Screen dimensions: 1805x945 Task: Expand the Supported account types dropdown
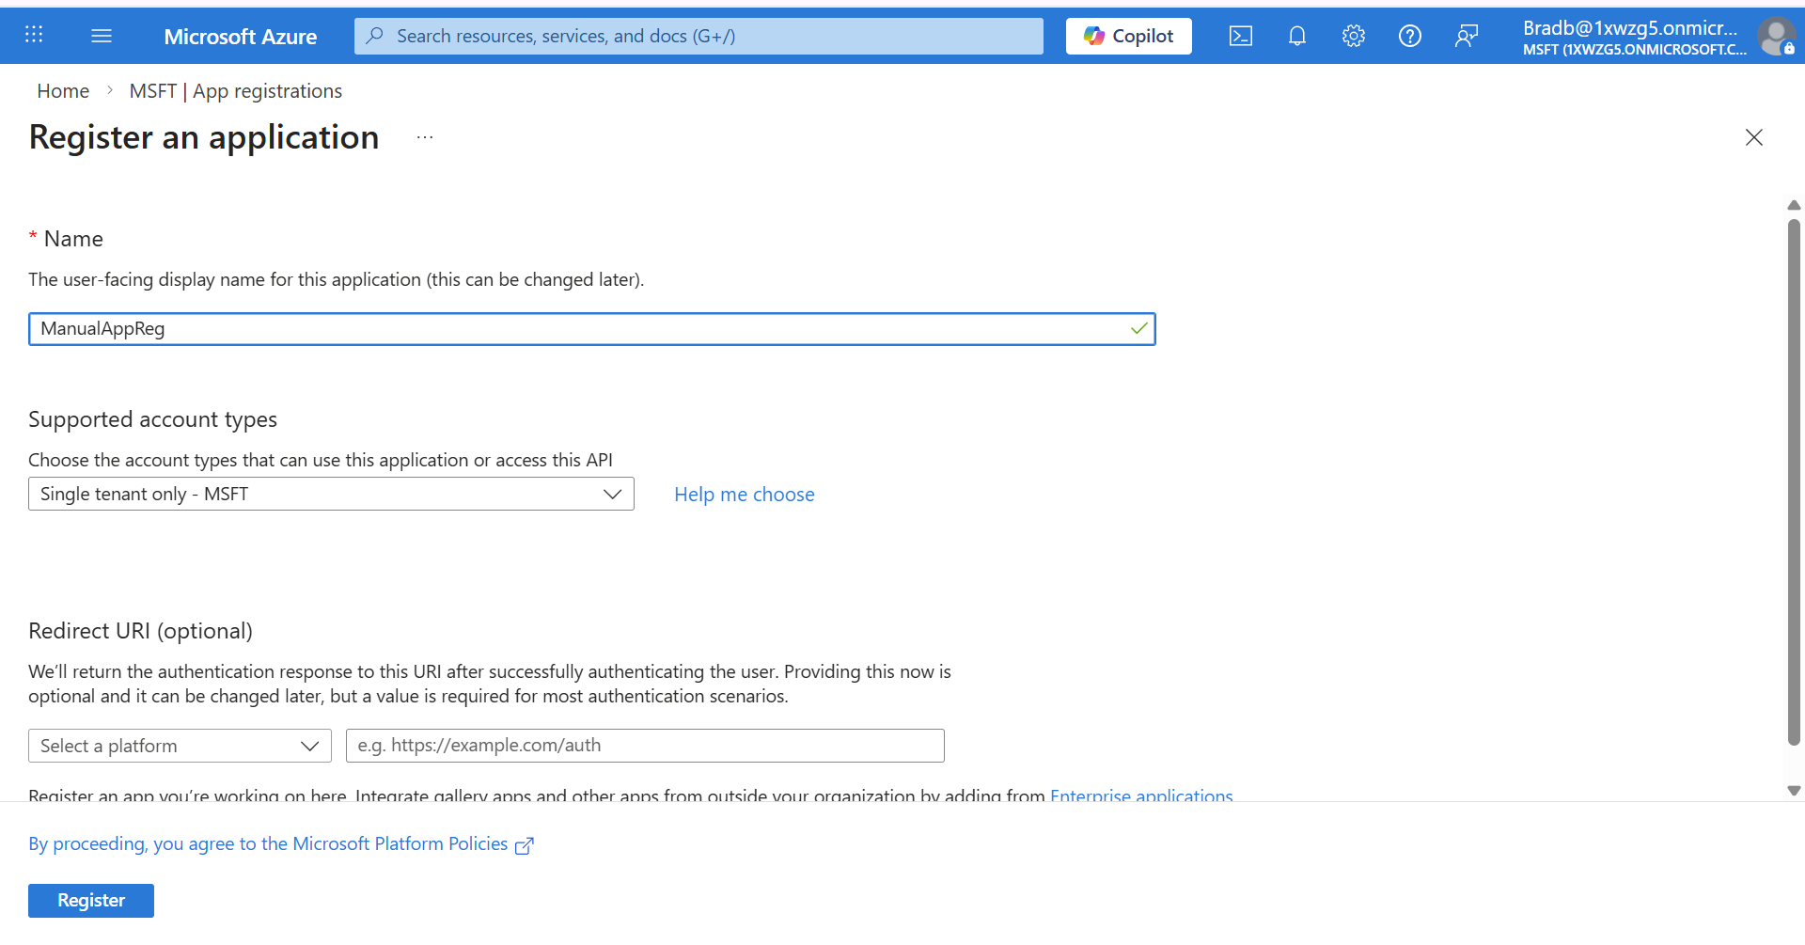coord(331,494)
